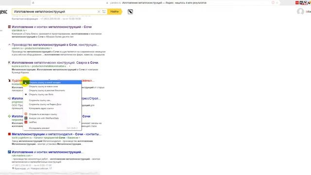Click the red bookmark icon in context menu

26,114
